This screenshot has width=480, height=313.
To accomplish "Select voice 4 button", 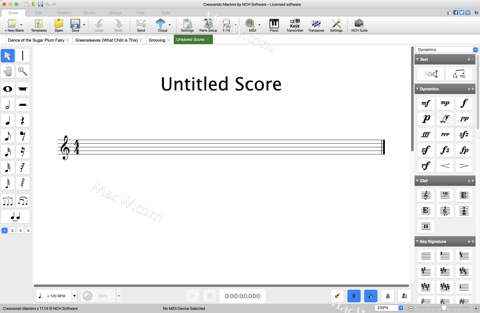I will point(28,231).
